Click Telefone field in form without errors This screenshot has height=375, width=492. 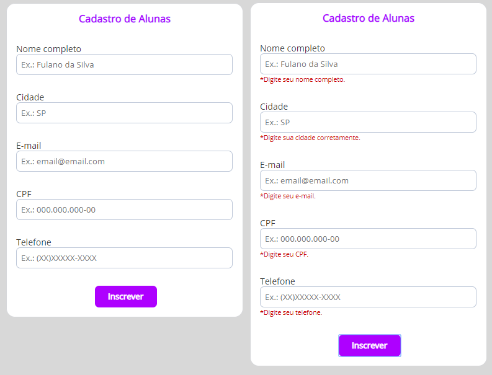(x=124, y=258)
